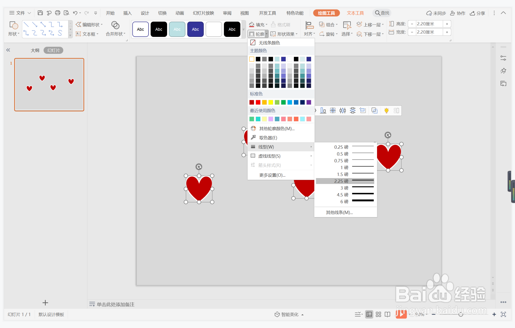Expand the 填充 fill dropdown
The width and height of the screenshot is (515, 328).
(266, 25)
